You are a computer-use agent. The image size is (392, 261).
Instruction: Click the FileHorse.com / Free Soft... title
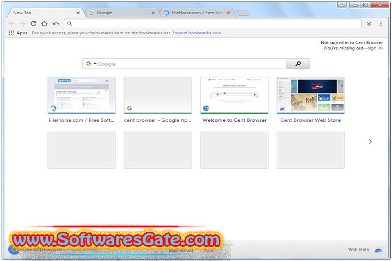pyautogui.click(x=82, y=120)
